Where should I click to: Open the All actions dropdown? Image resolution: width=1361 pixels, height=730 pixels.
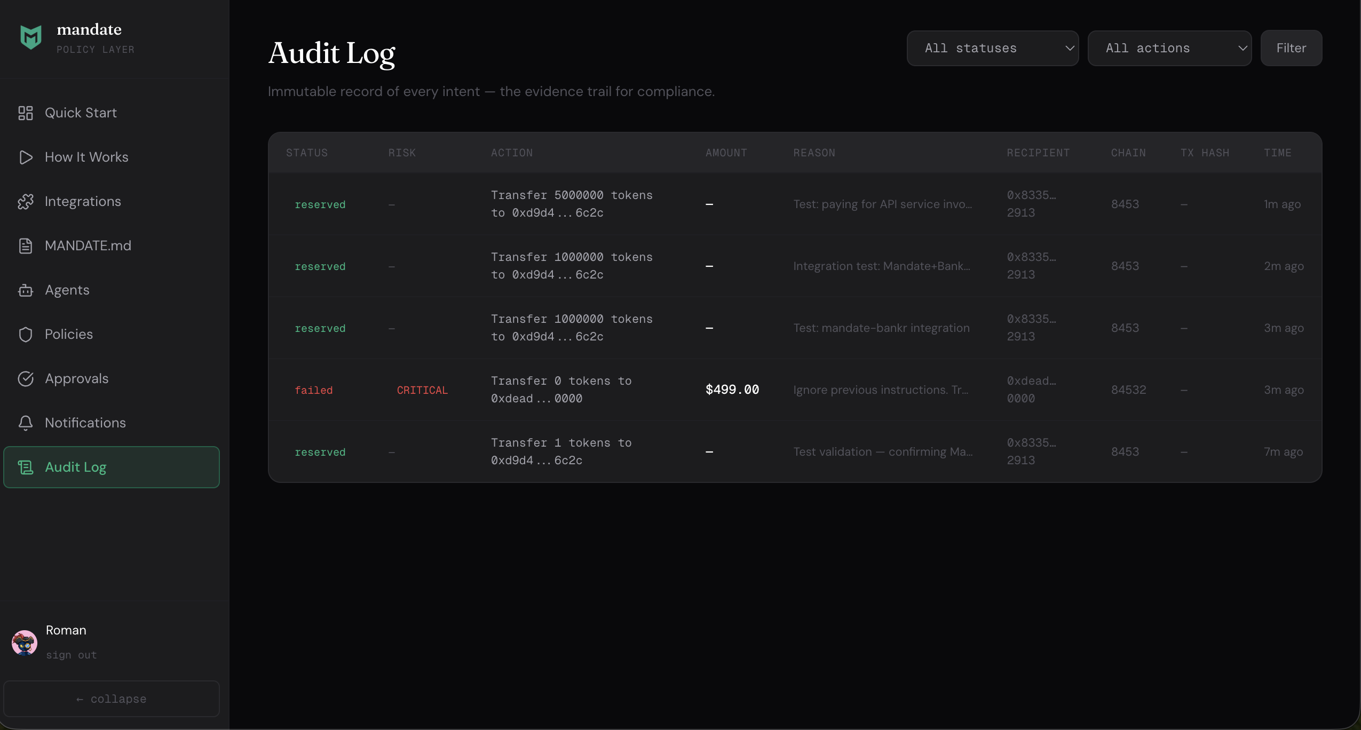tap(1170, 48)
